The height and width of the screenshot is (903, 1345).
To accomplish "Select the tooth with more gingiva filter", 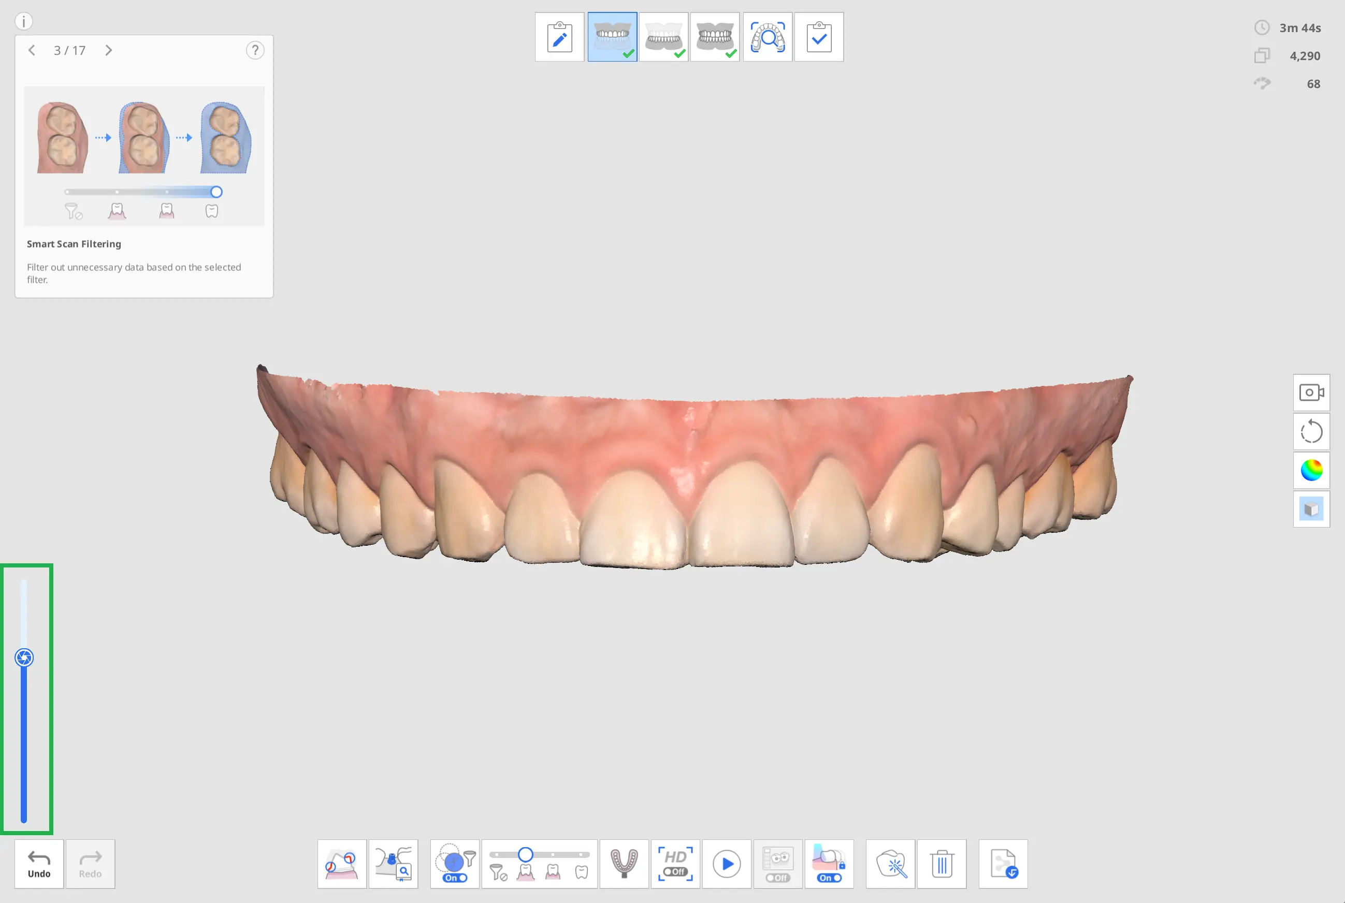I will click(x=525, y=872).
